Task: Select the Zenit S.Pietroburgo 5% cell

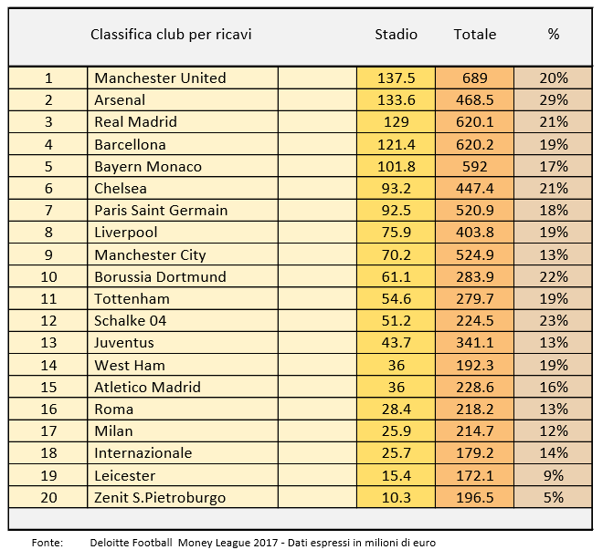Action: pyautogui.click(x=553, y=498)
